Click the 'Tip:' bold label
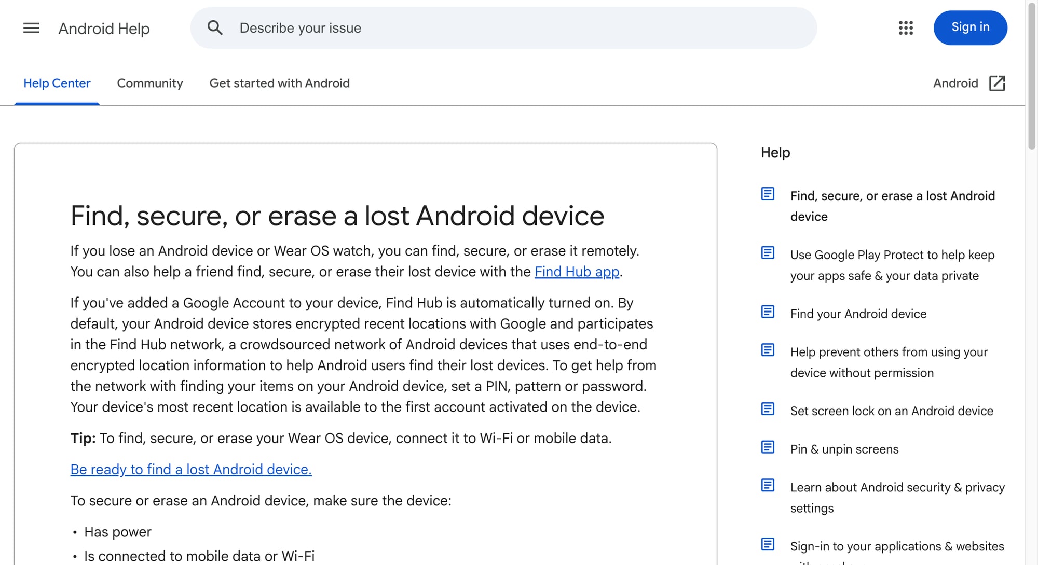Image resolution: width=1038 pixels, height=565 pixels. tap(83, 438)
